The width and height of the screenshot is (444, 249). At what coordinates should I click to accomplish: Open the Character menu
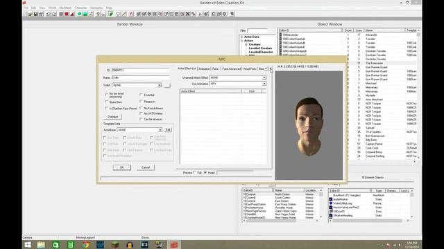80,8
